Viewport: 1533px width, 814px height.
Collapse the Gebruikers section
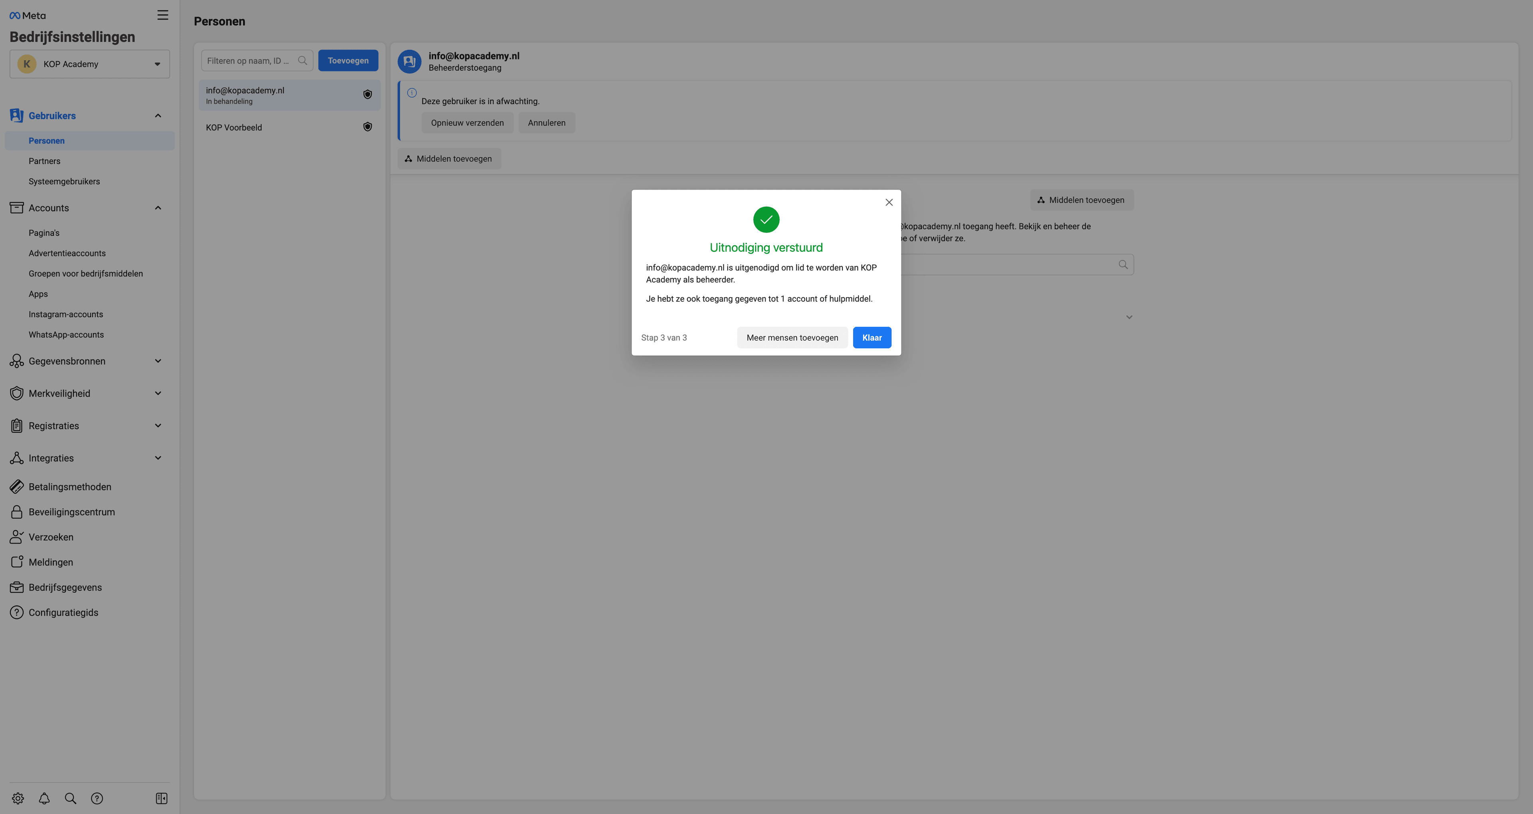tap(158, 115)
